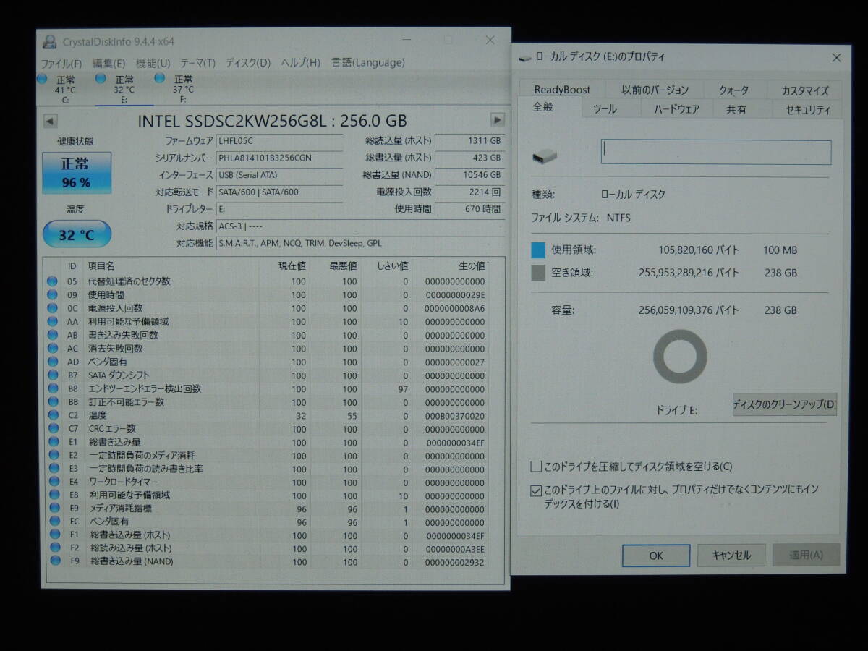
Task: Select the row AA 利用可能な予備領域
Action: pos(266,322)
